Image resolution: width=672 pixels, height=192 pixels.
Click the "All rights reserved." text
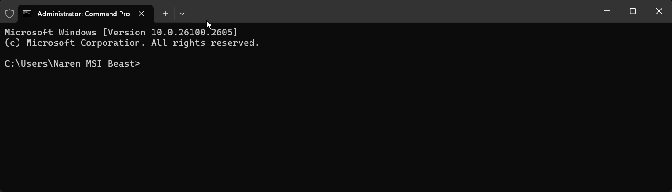[205, 43]
